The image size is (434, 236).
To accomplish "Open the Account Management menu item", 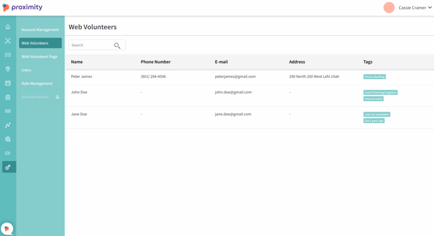I will pos(40,30).
